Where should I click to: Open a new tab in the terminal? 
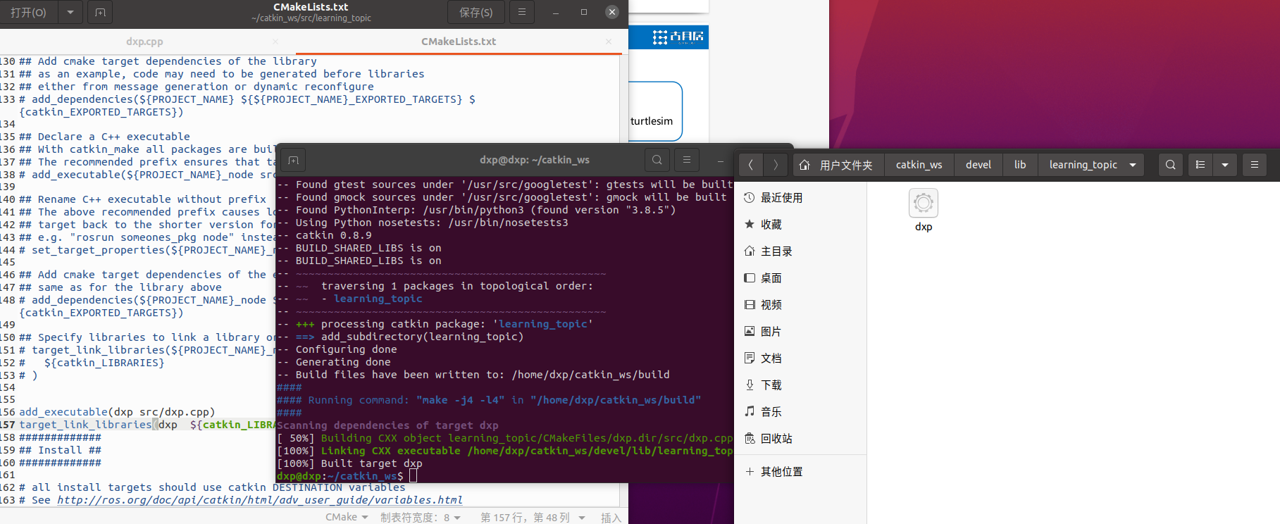[293, 161]
